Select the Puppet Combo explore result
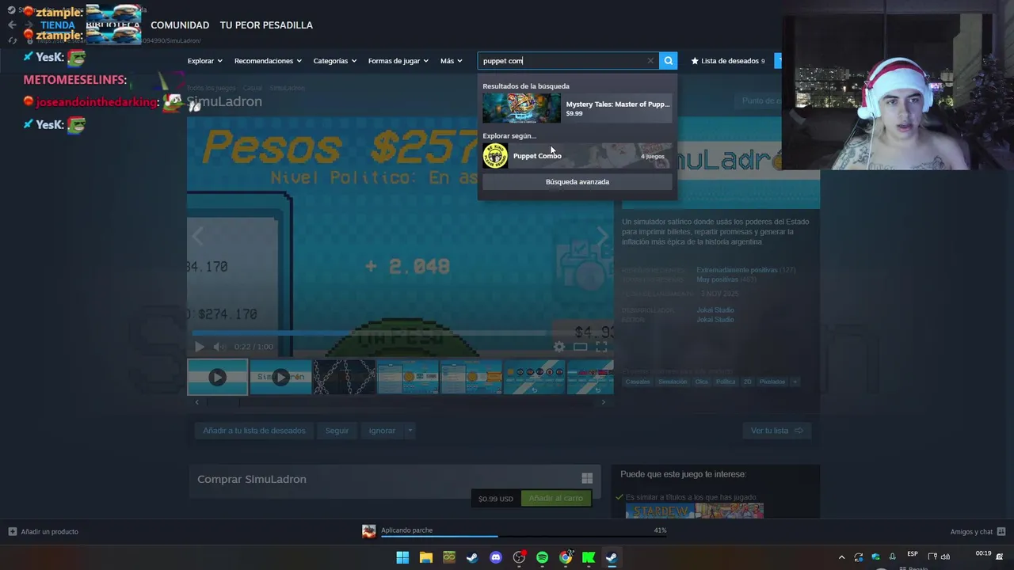Image resolution: width=1014 pixels, height=570 pixels. [x=578, y=156]
